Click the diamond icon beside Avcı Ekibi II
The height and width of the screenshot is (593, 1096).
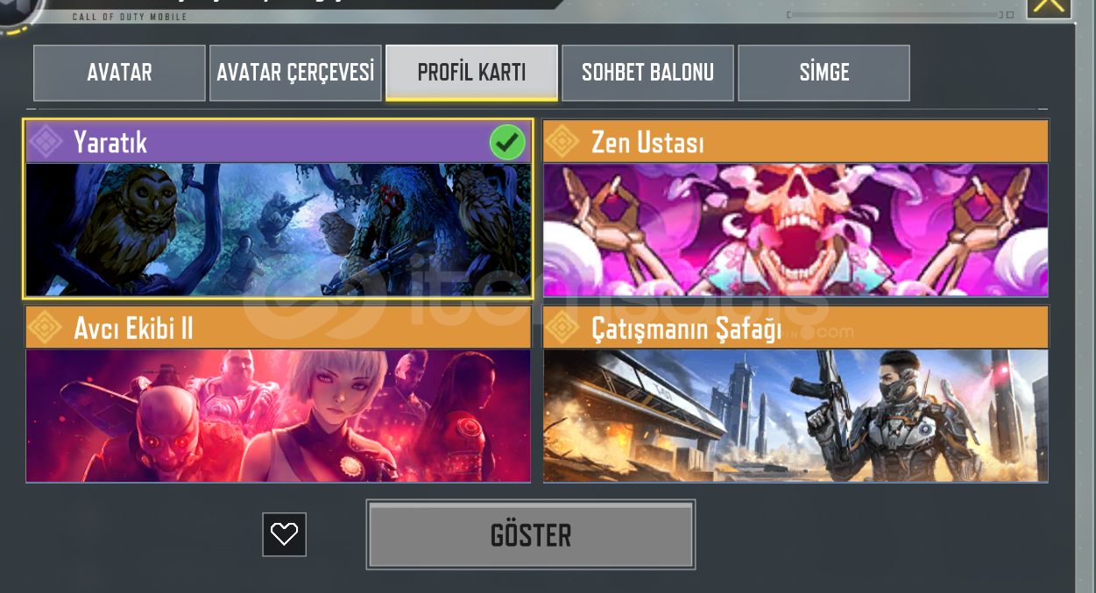click(x=46, y=328)
